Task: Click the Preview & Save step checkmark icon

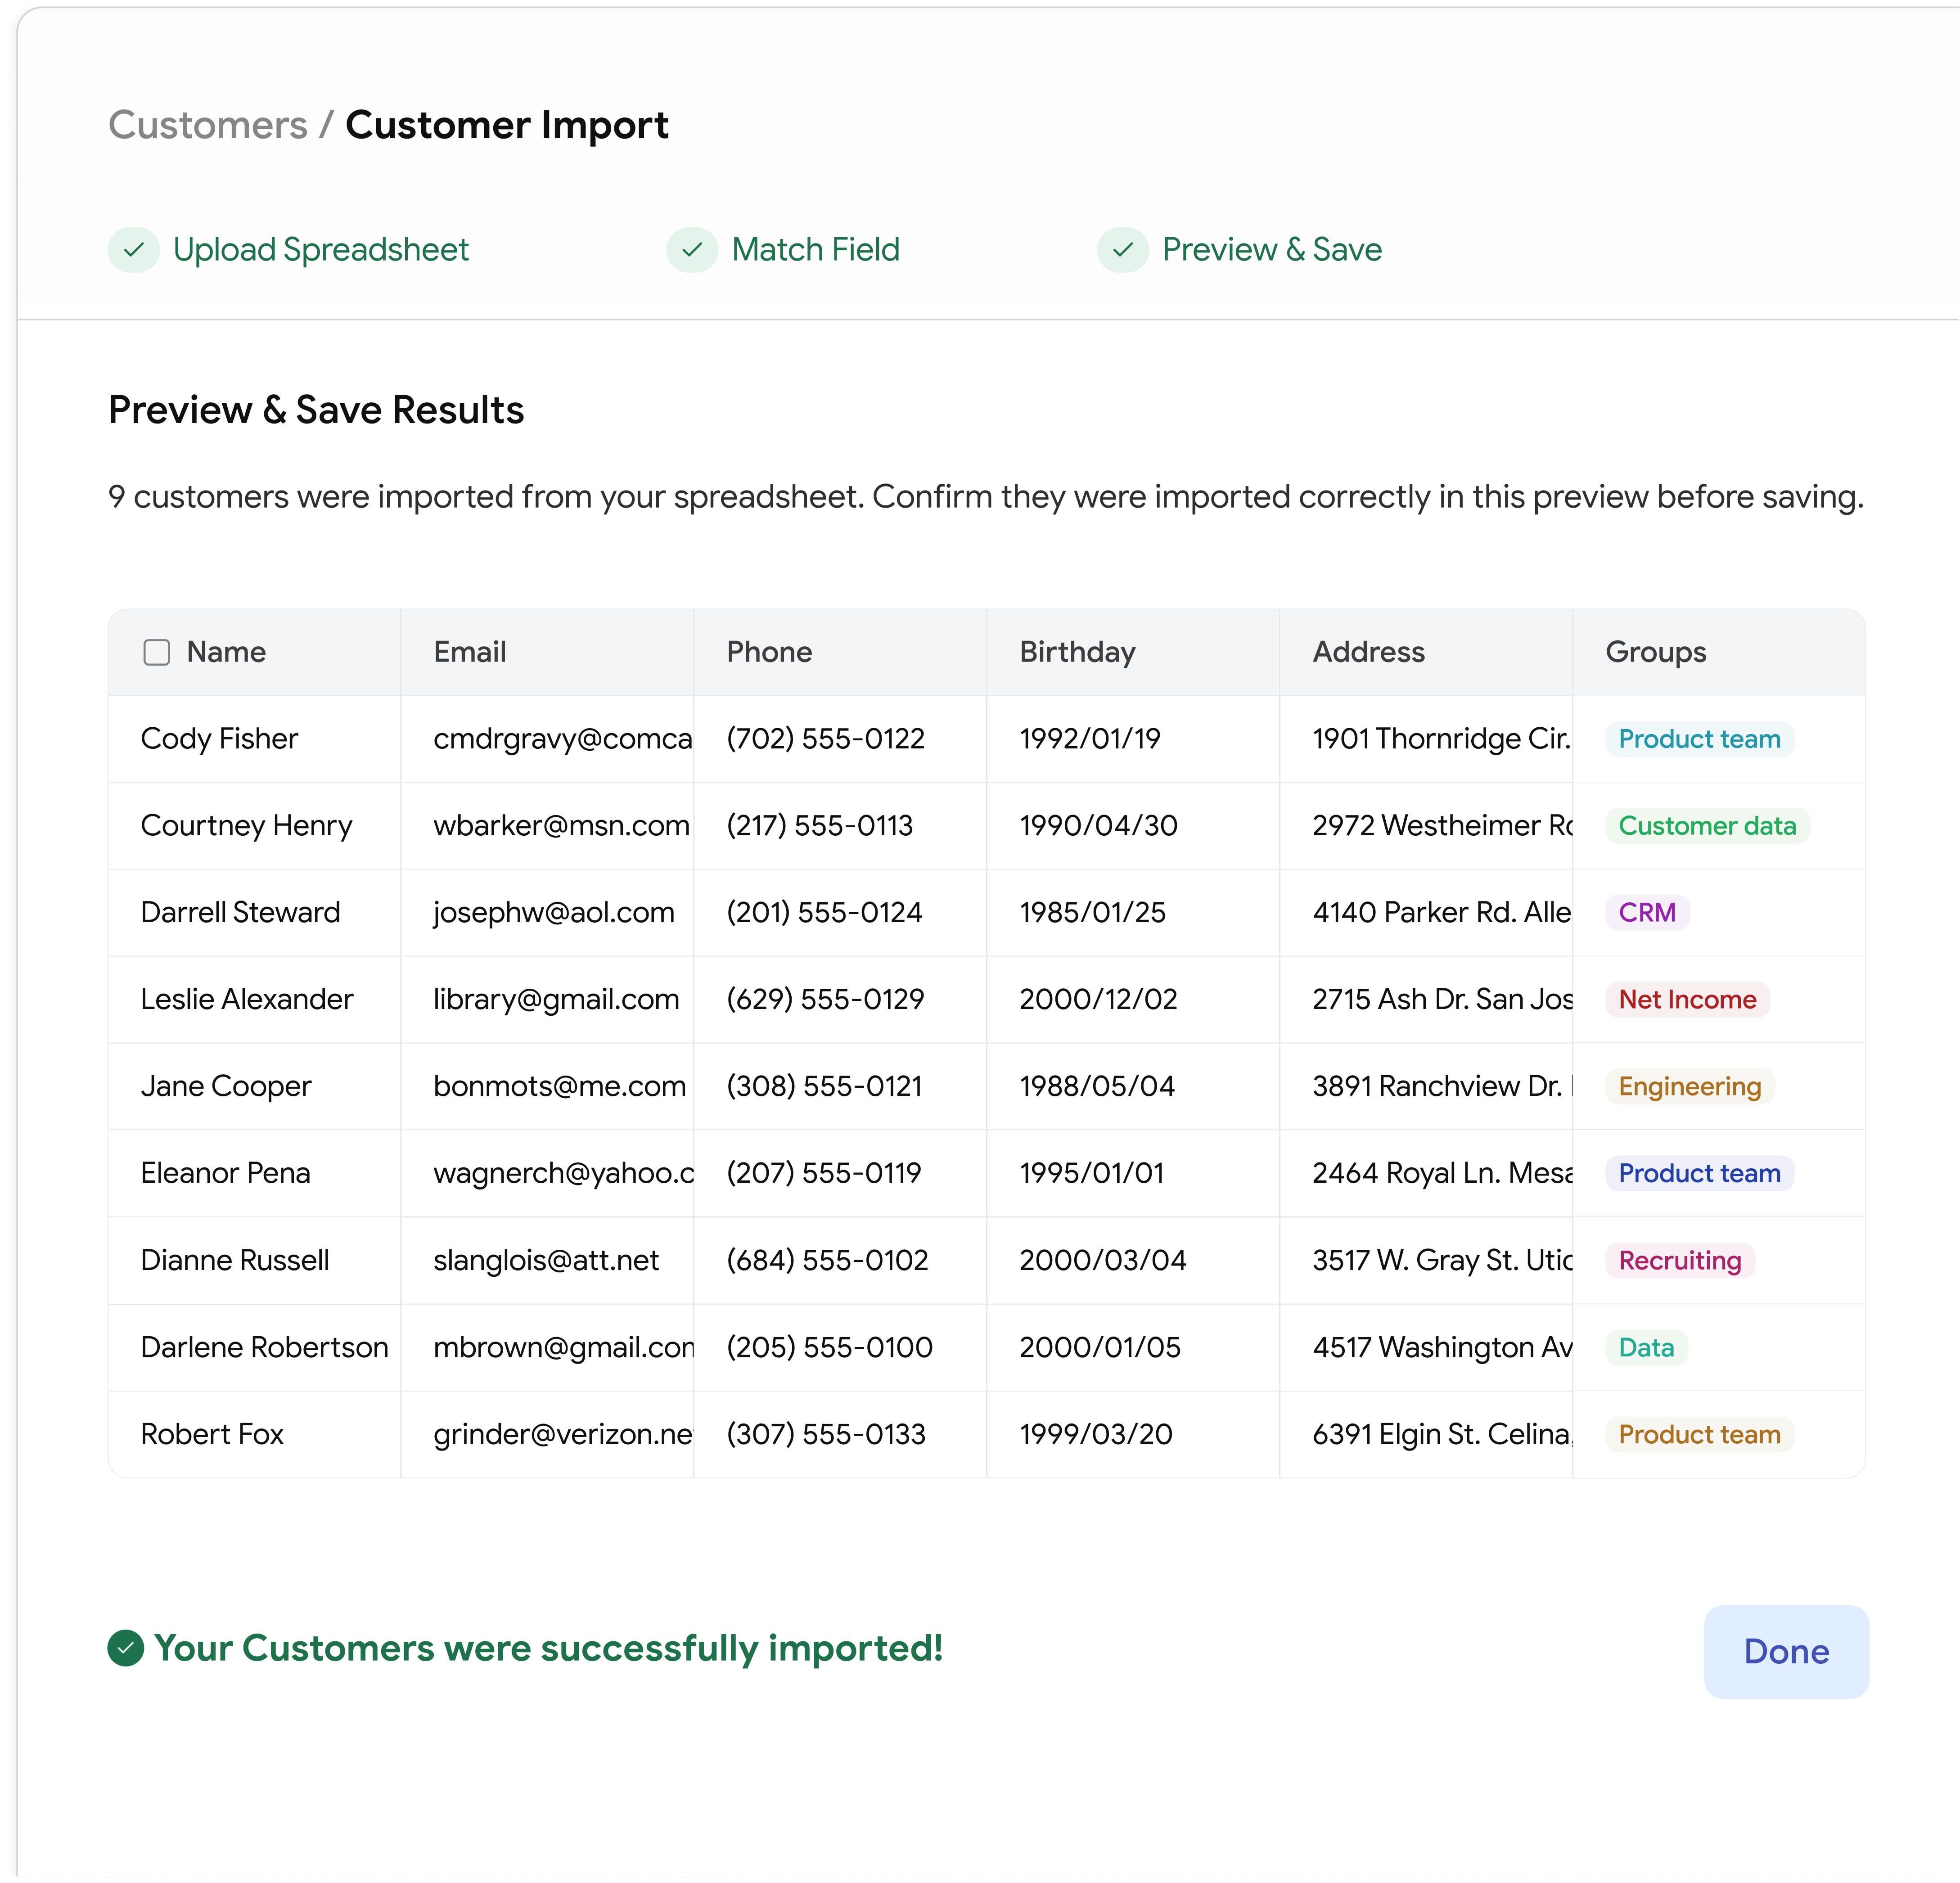Action: (x=1123, y=250)
